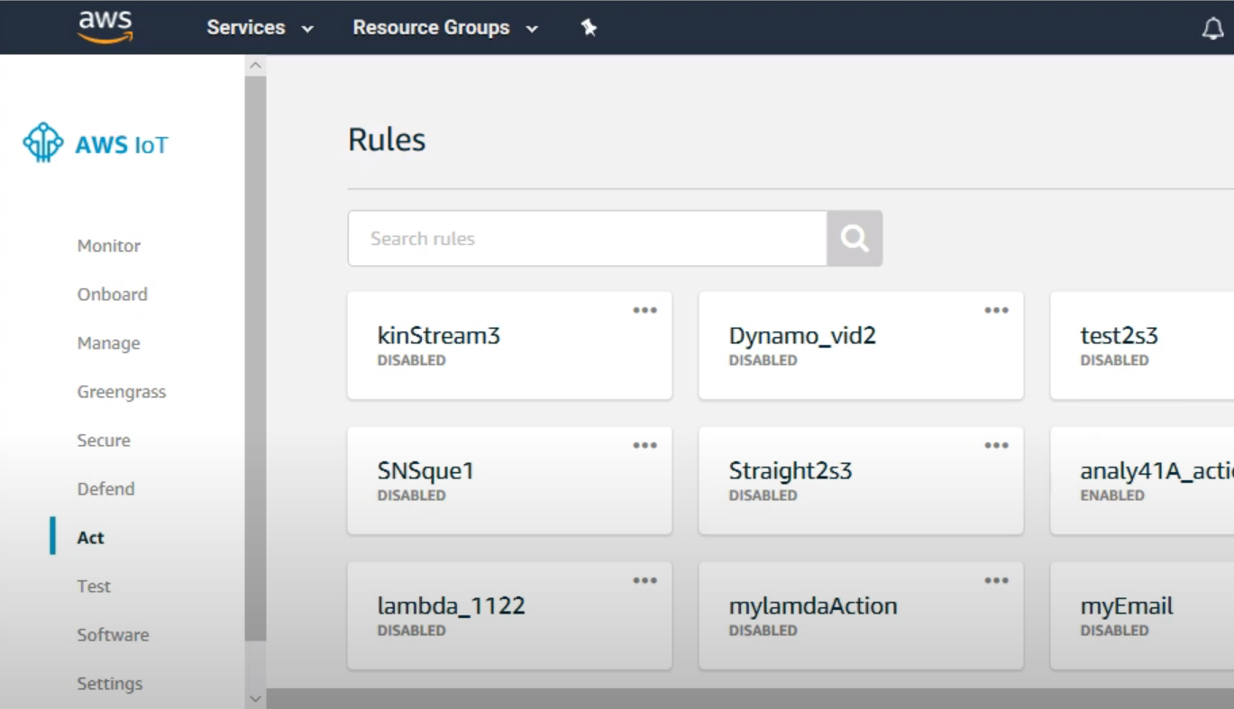Click the DISABLED status under SNSque1

(411, 495)
